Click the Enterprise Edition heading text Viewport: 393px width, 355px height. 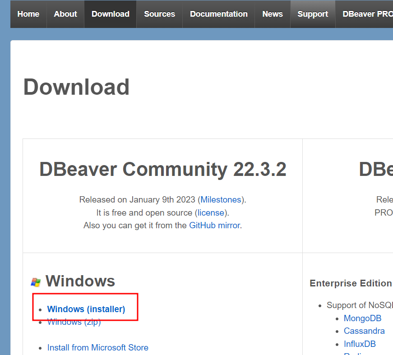point(351,283)
